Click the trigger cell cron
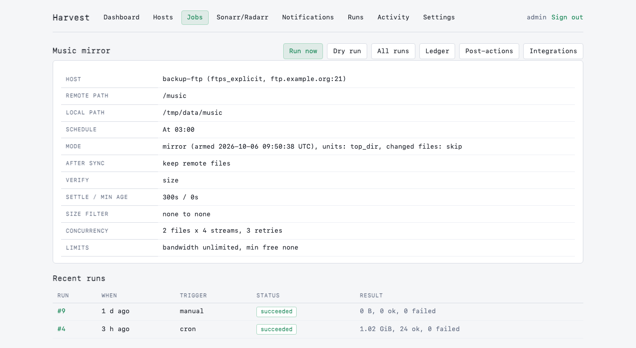Viewport: 636px width, 348px height. [x=188, y=329]
